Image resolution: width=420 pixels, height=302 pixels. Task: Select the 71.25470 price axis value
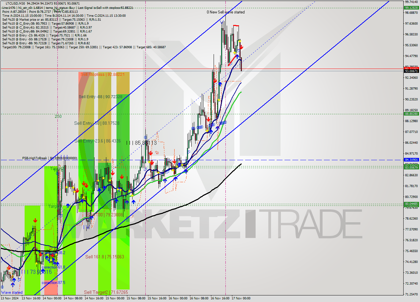point(411,294)
